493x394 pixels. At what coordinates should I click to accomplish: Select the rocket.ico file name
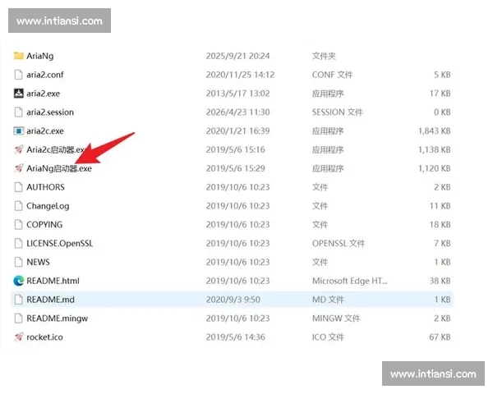pos(44,337)
